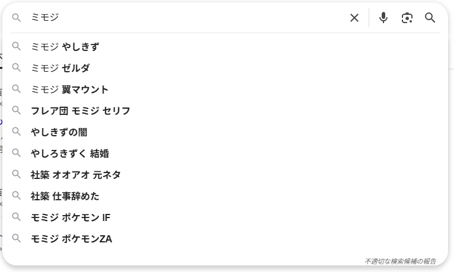Select the ミモジ やしきず suggestion
Image resolution: width=454 pixels, height=272 pixels.
[65, 47]
